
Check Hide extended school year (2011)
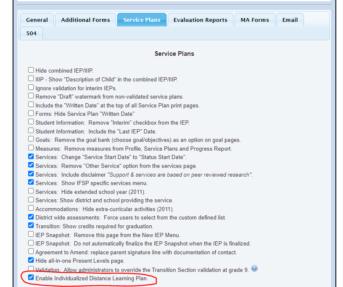(x=31, y=191)
